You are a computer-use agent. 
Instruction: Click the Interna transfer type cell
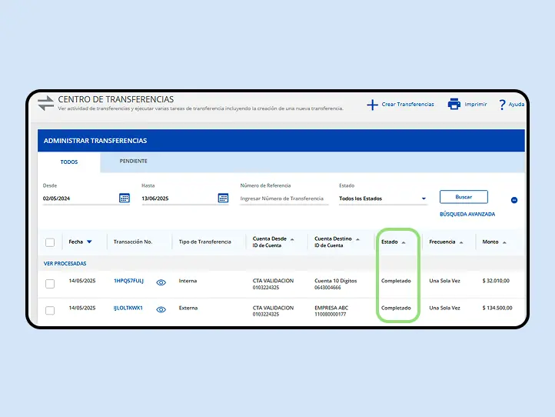click(x=188, y=281)
